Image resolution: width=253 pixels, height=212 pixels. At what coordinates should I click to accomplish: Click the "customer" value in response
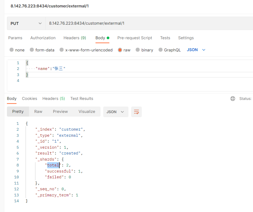71,129
